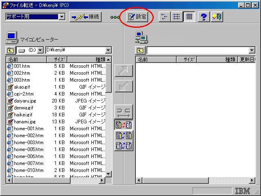Viewport: 261px width, 196px height.
Task: Sort local files by 名前 column
Action: point(24,59)
